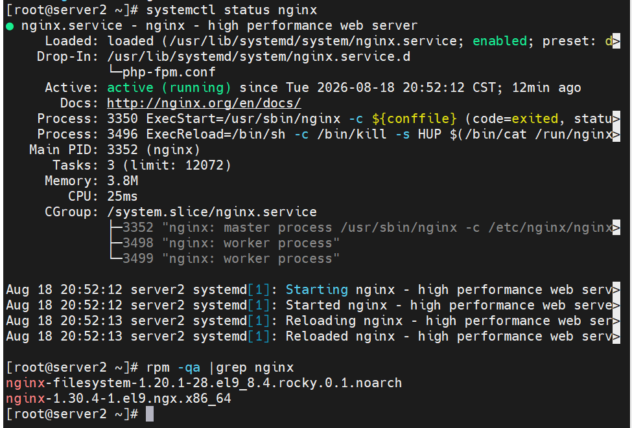The image size is (632, 428).
Task: Select the Memory value 3.8M
Action: pyautogui.click(x=122, y=181)
